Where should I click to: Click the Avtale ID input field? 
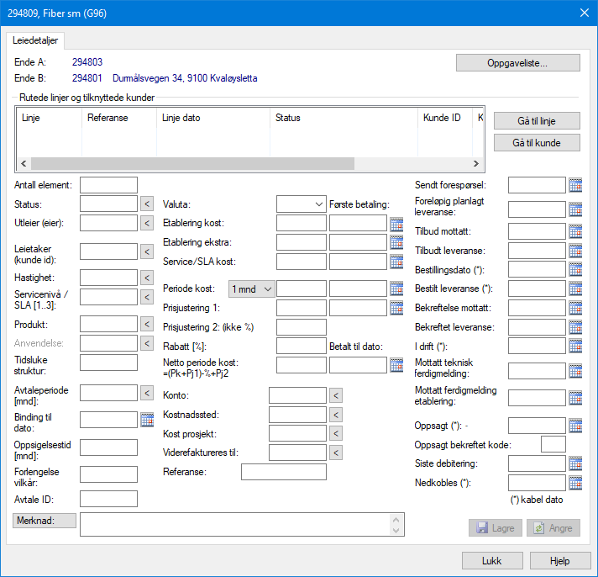(108, 499)
